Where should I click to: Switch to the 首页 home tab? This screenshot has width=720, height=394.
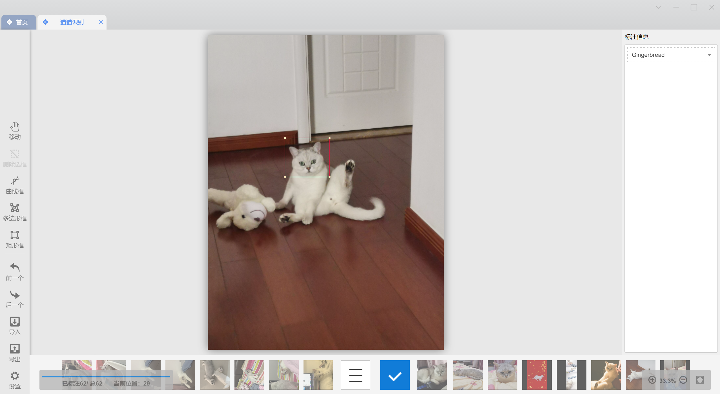click(x=18, y=22)
